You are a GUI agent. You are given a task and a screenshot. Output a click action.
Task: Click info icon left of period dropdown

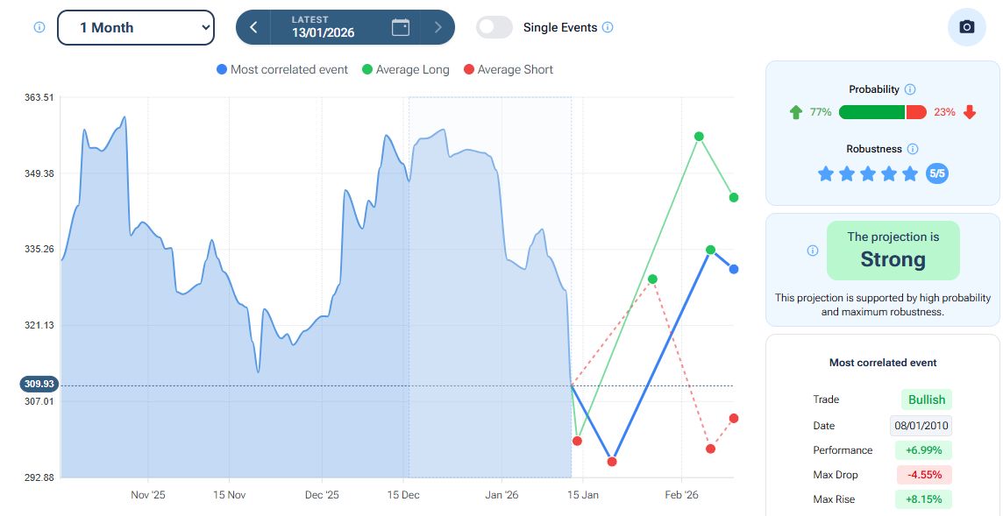click(39, 27)
